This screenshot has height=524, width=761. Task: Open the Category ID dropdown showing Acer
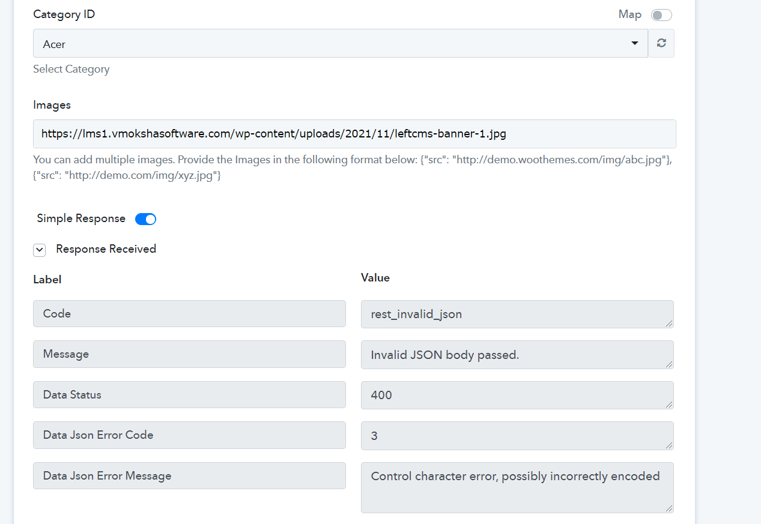tap(341, 43)
